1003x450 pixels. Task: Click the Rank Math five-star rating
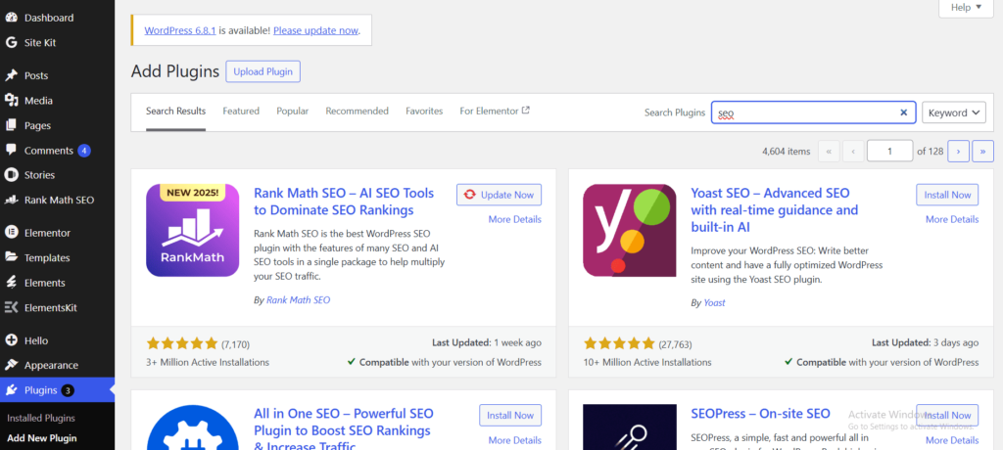click(x=182, y=344)
